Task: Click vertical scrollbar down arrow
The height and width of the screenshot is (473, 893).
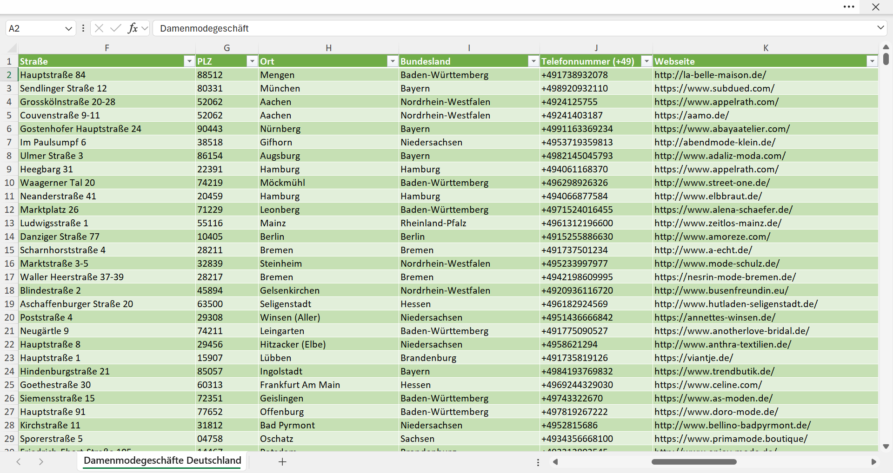Action: [886, 447]
